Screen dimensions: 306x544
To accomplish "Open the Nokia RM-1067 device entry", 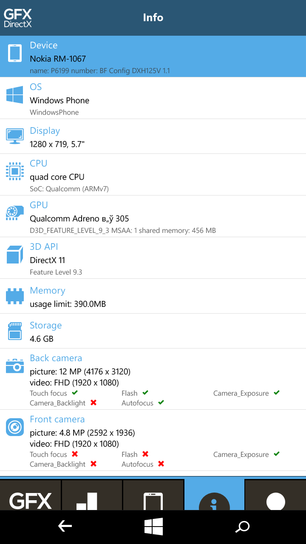I will (x=153, y=57).
